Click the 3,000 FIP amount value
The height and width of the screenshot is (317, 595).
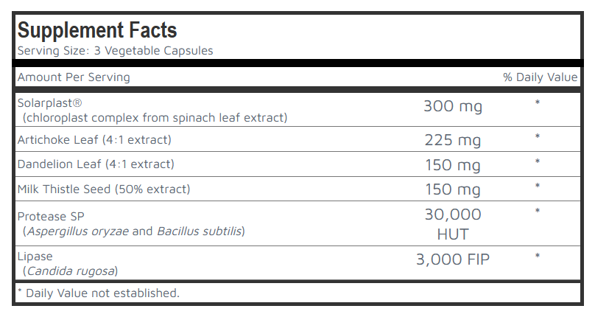(453, 259)
